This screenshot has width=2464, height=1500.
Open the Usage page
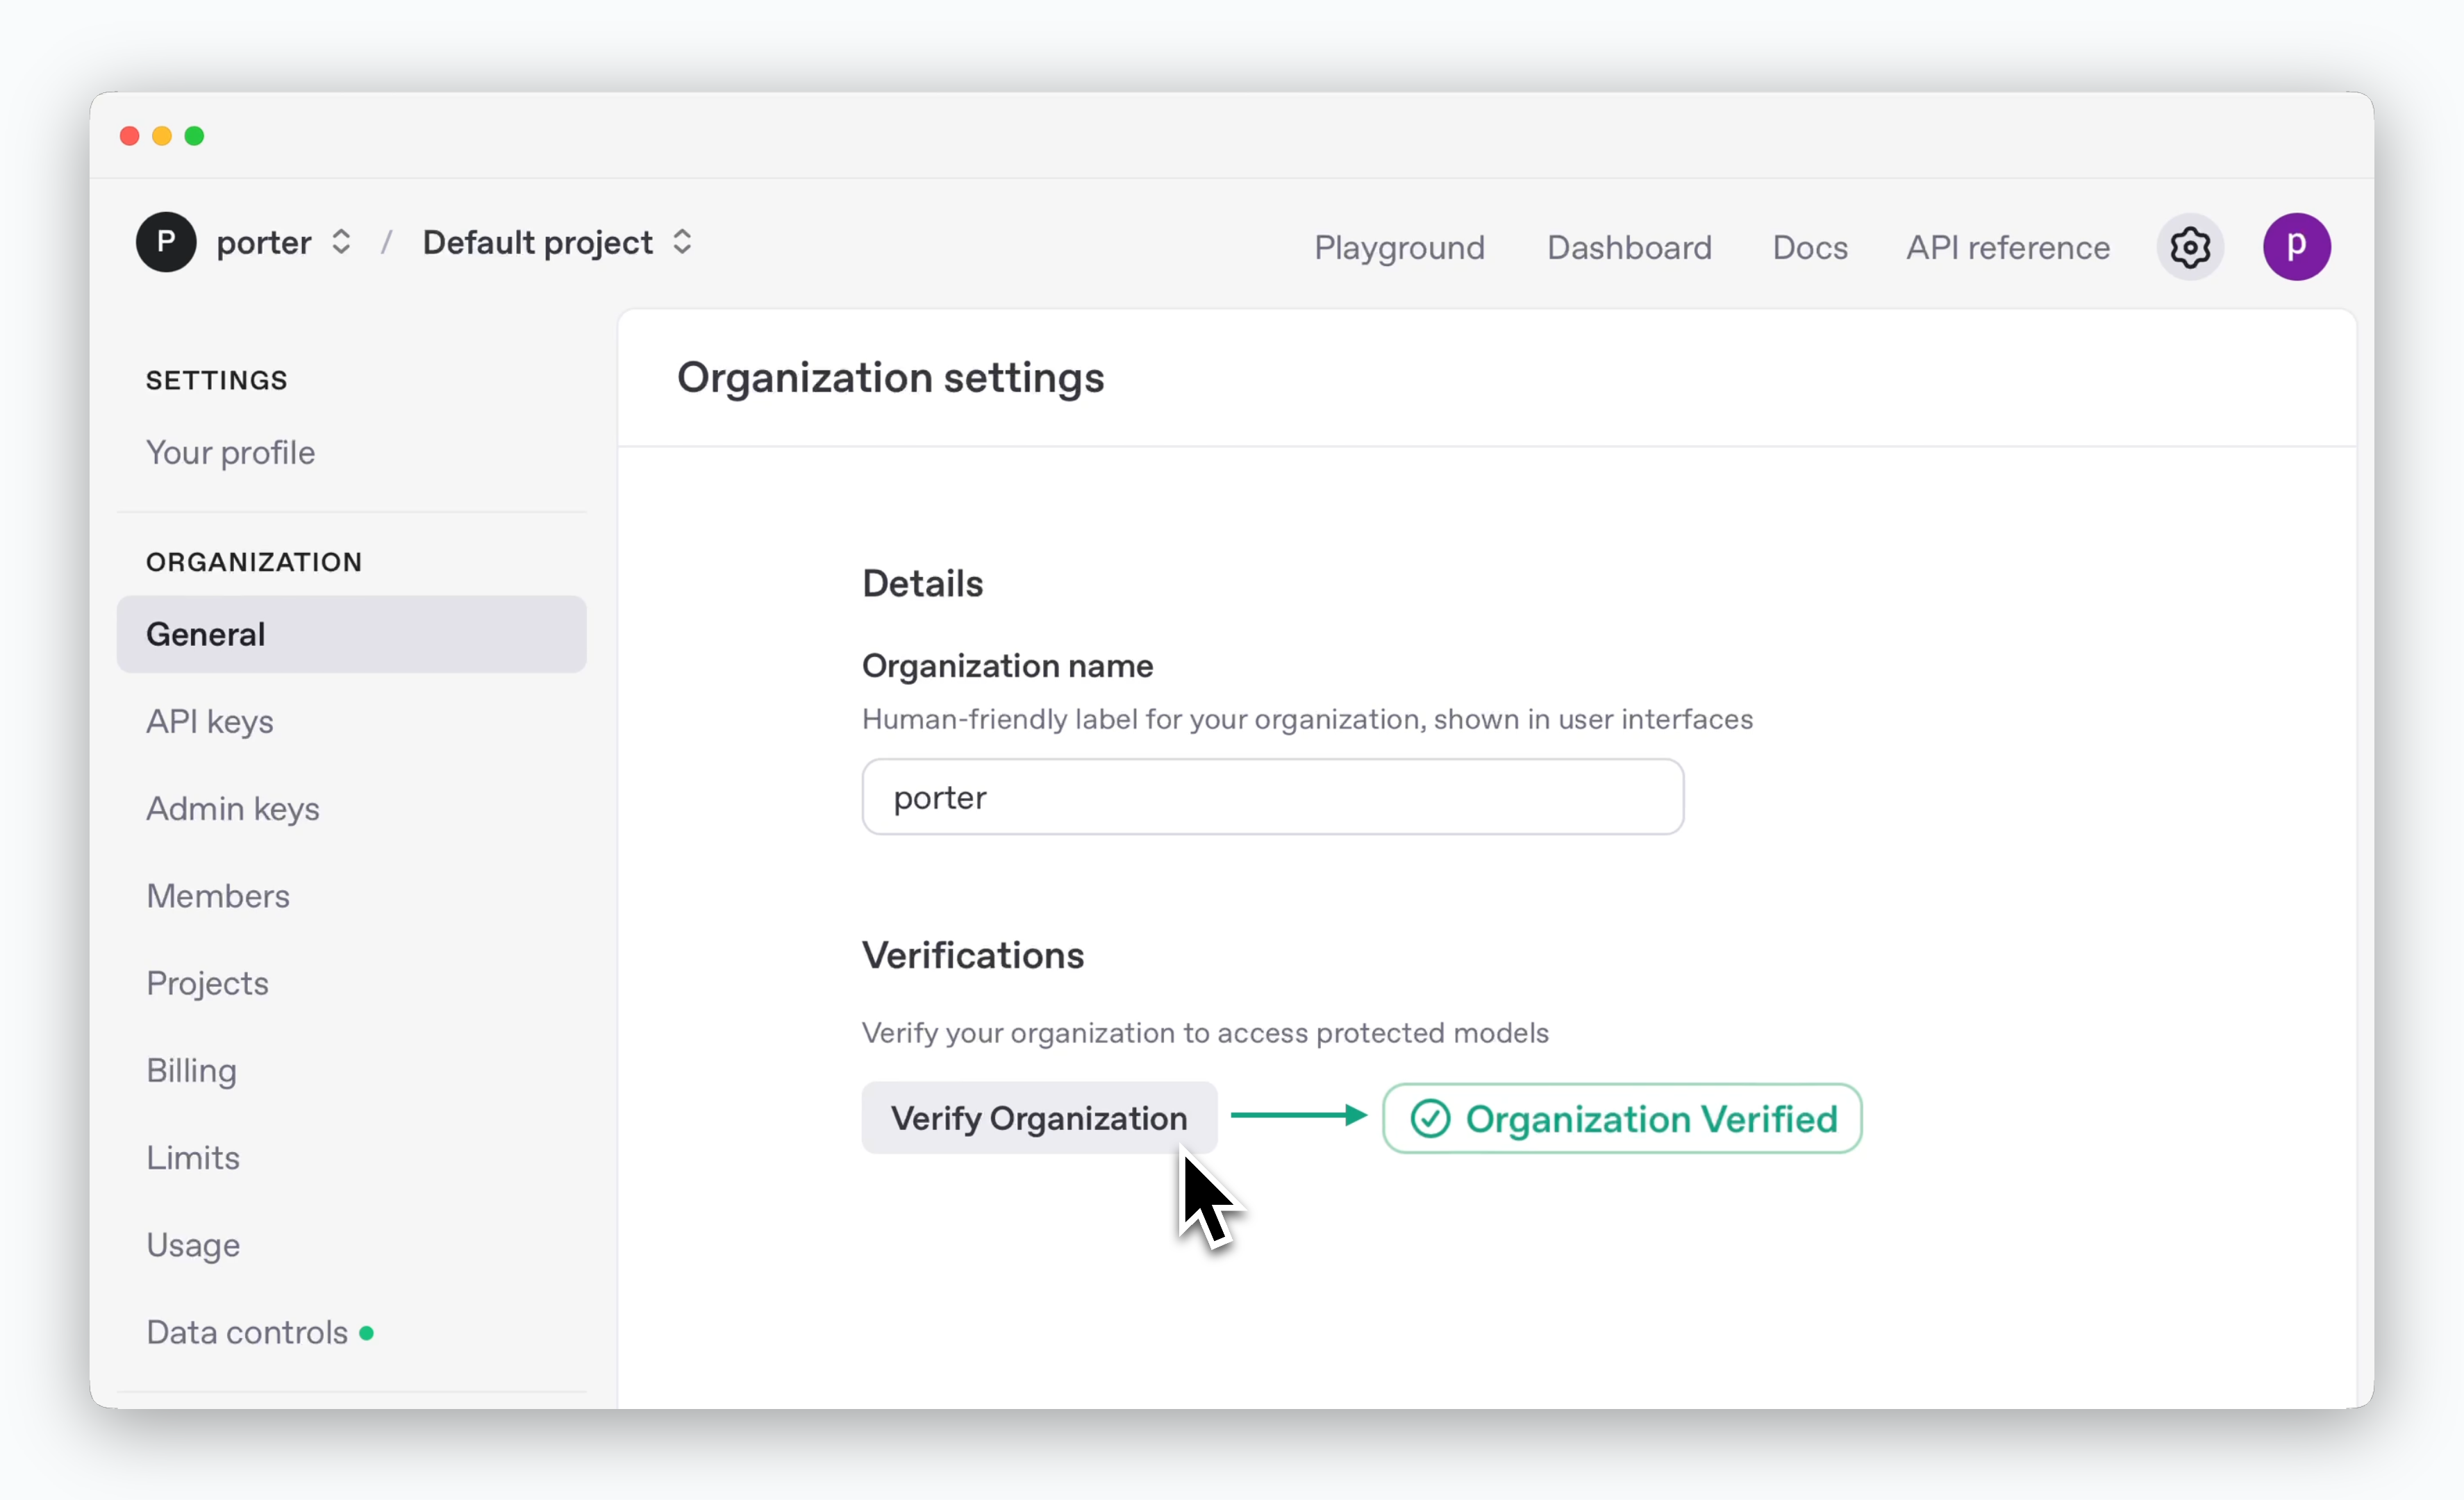pyautogui.click(x=193, y=1245)
